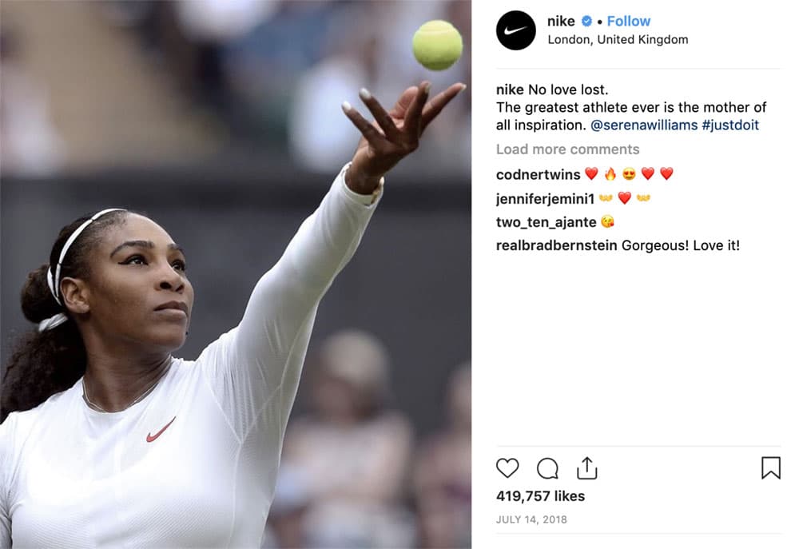Open Nike's swoosh profile picture
The height and width of the screenshot is (549, 799).
(x=515, y=30)
